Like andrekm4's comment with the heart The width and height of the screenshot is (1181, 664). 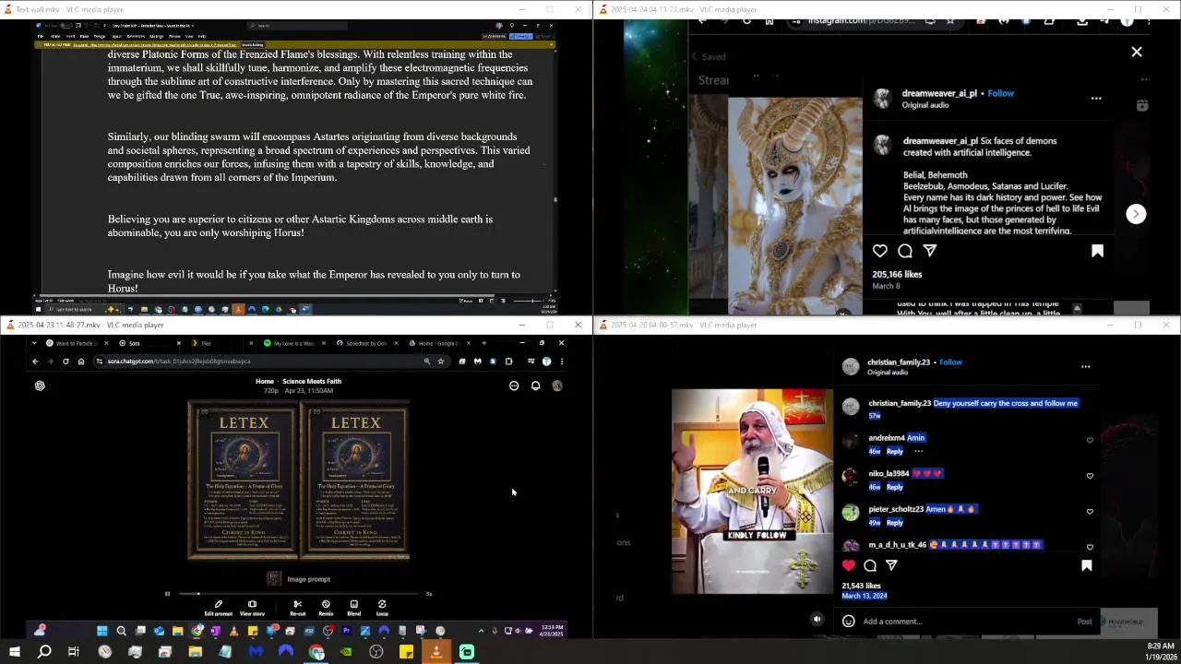1090,441
